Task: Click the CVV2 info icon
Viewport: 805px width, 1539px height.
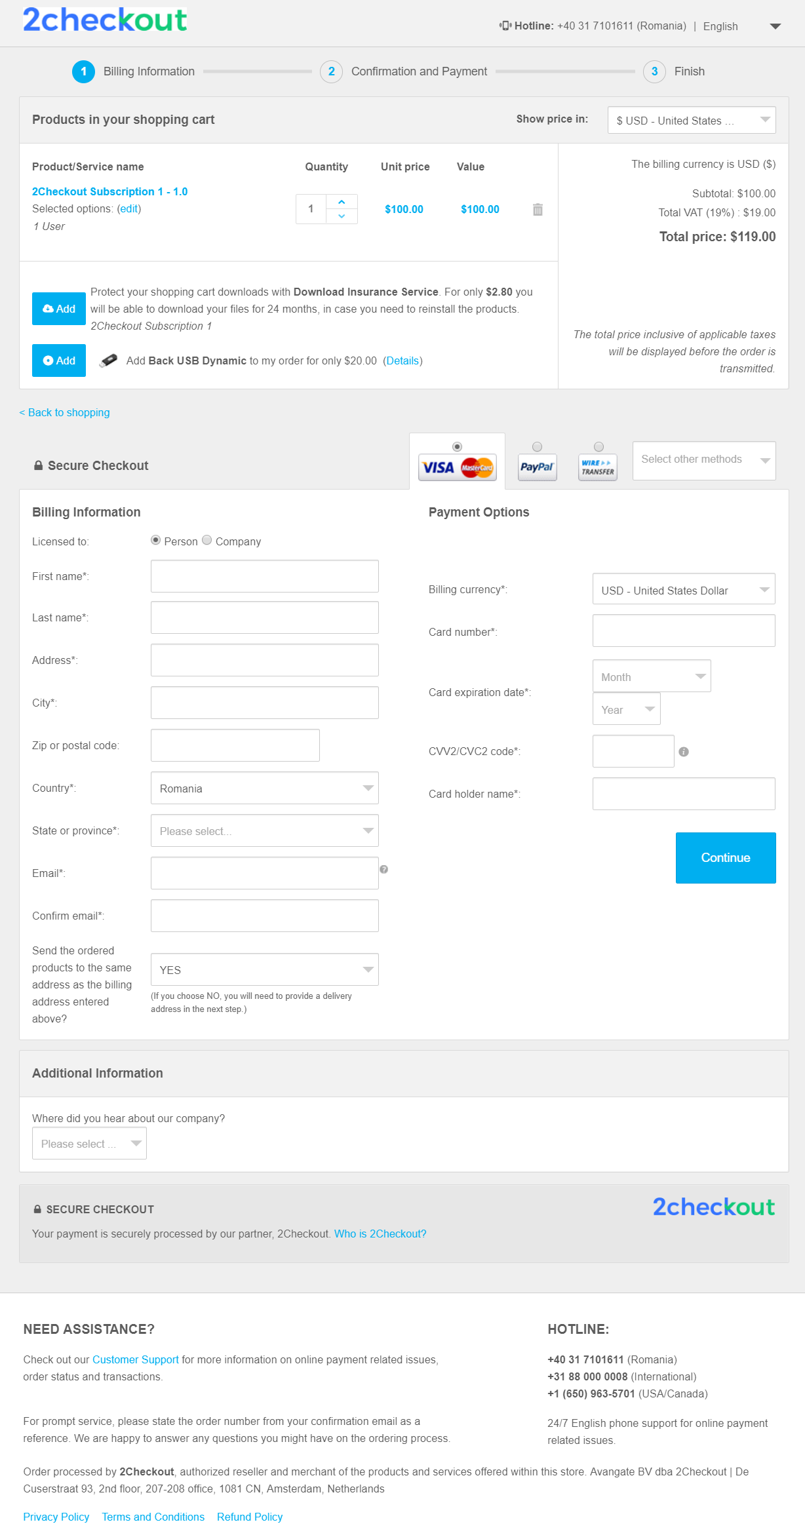Action: pos(684,752)
